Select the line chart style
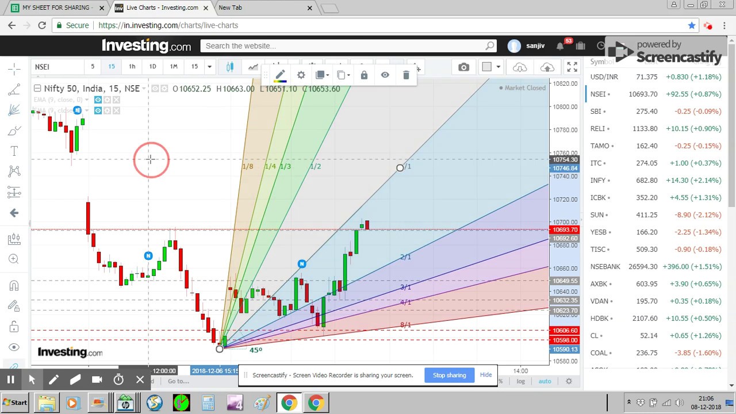The width and height of the screenshot is (736, 414). click(x=253, y=67)
